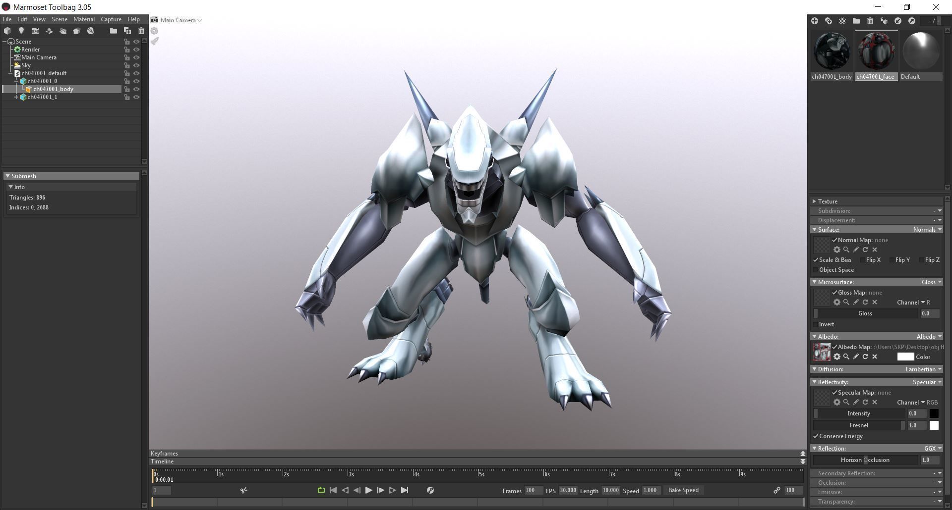This screenshot has width=952, height=510.
Task: Enable Invert gloss checkbox
Action: click(x=816, y=324)
